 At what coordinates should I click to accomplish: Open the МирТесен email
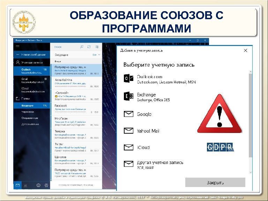pos(76,121)
